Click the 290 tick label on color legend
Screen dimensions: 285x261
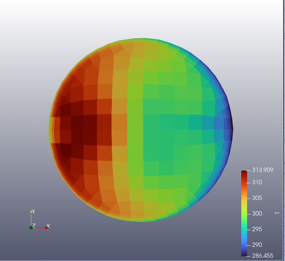[257, 245]
